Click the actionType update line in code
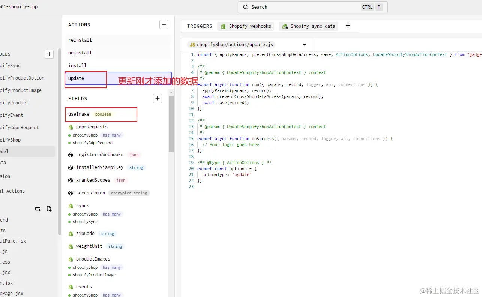The image size is (482, 297). click(x=227, y=175)
